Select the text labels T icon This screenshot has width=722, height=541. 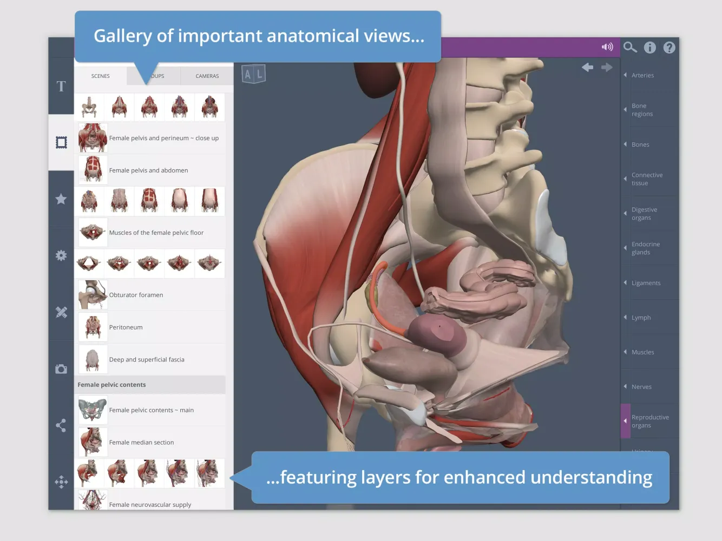61,87
